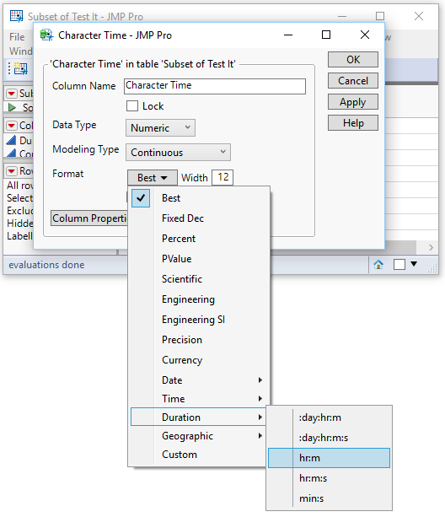Toggle the white square box in status bar
The width and height of the screenshot is (445, 517).
pyautogui.click(x=399, y=265)
